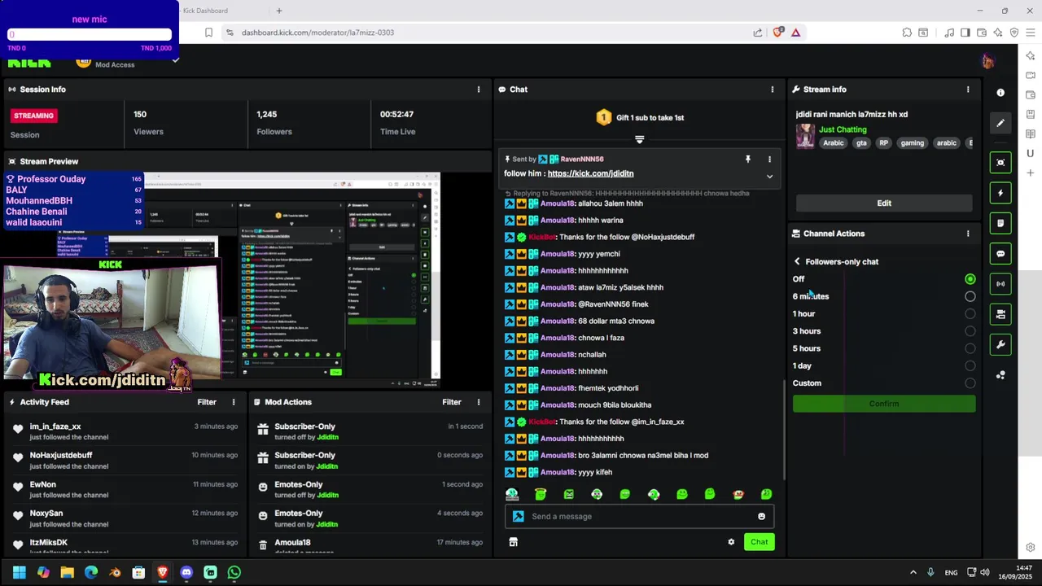Open Chat panel options menu
This screenshot has height=586, width=1042.
click(x=773, y=90)
